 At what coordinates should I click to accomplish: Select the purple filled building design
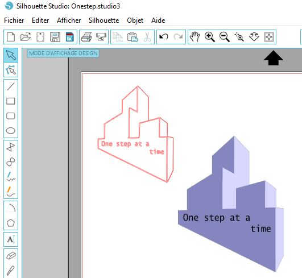coord(231,204)
